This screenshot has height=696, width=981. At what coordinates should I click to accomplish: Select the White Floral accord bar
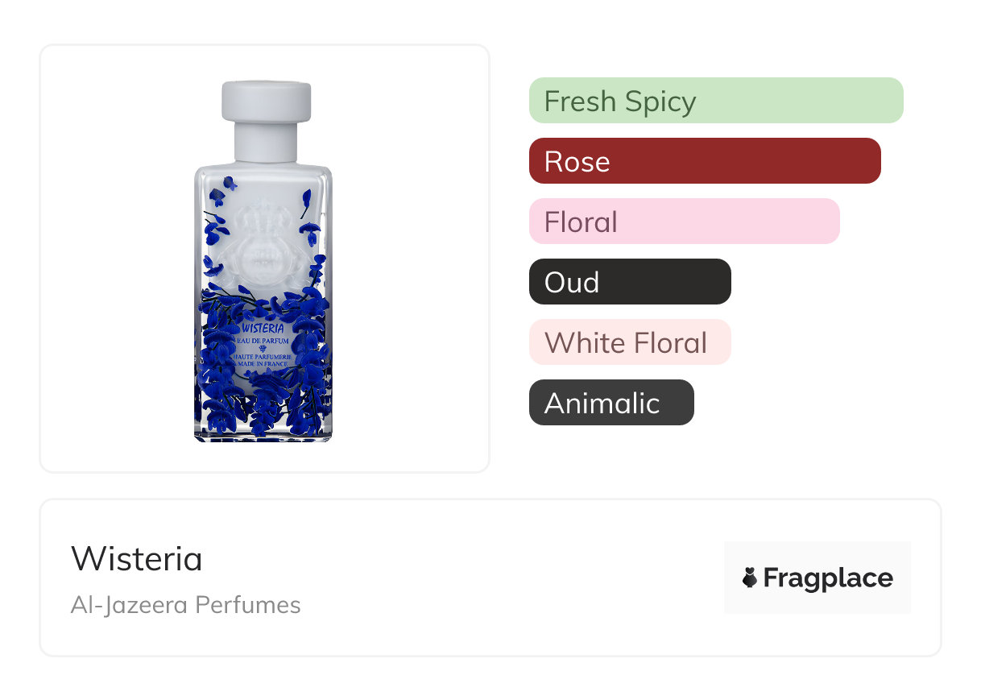[x=630, y=342]
